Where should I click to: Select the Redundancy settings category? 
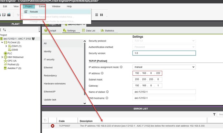(50, 76)
